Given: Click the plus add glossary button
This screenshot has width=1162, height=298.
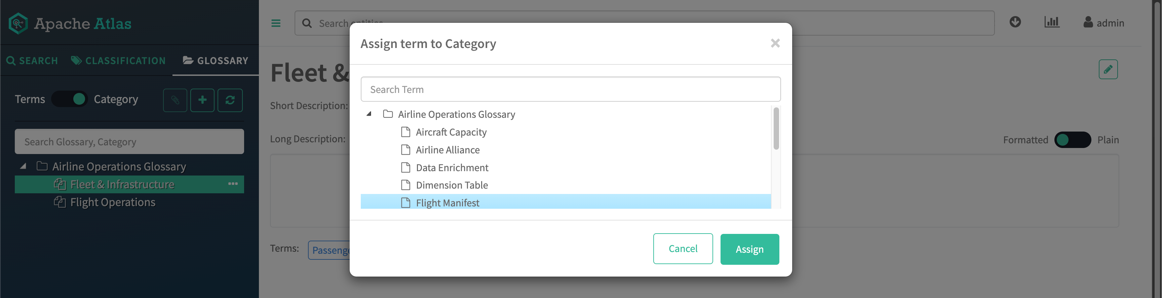Looking at the screenshot, I should 202,100.
